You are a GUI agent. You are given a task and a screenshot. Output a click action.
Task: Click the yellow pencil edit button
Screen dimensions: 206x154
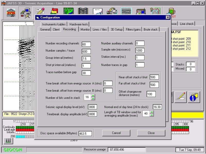coord(181,97)
